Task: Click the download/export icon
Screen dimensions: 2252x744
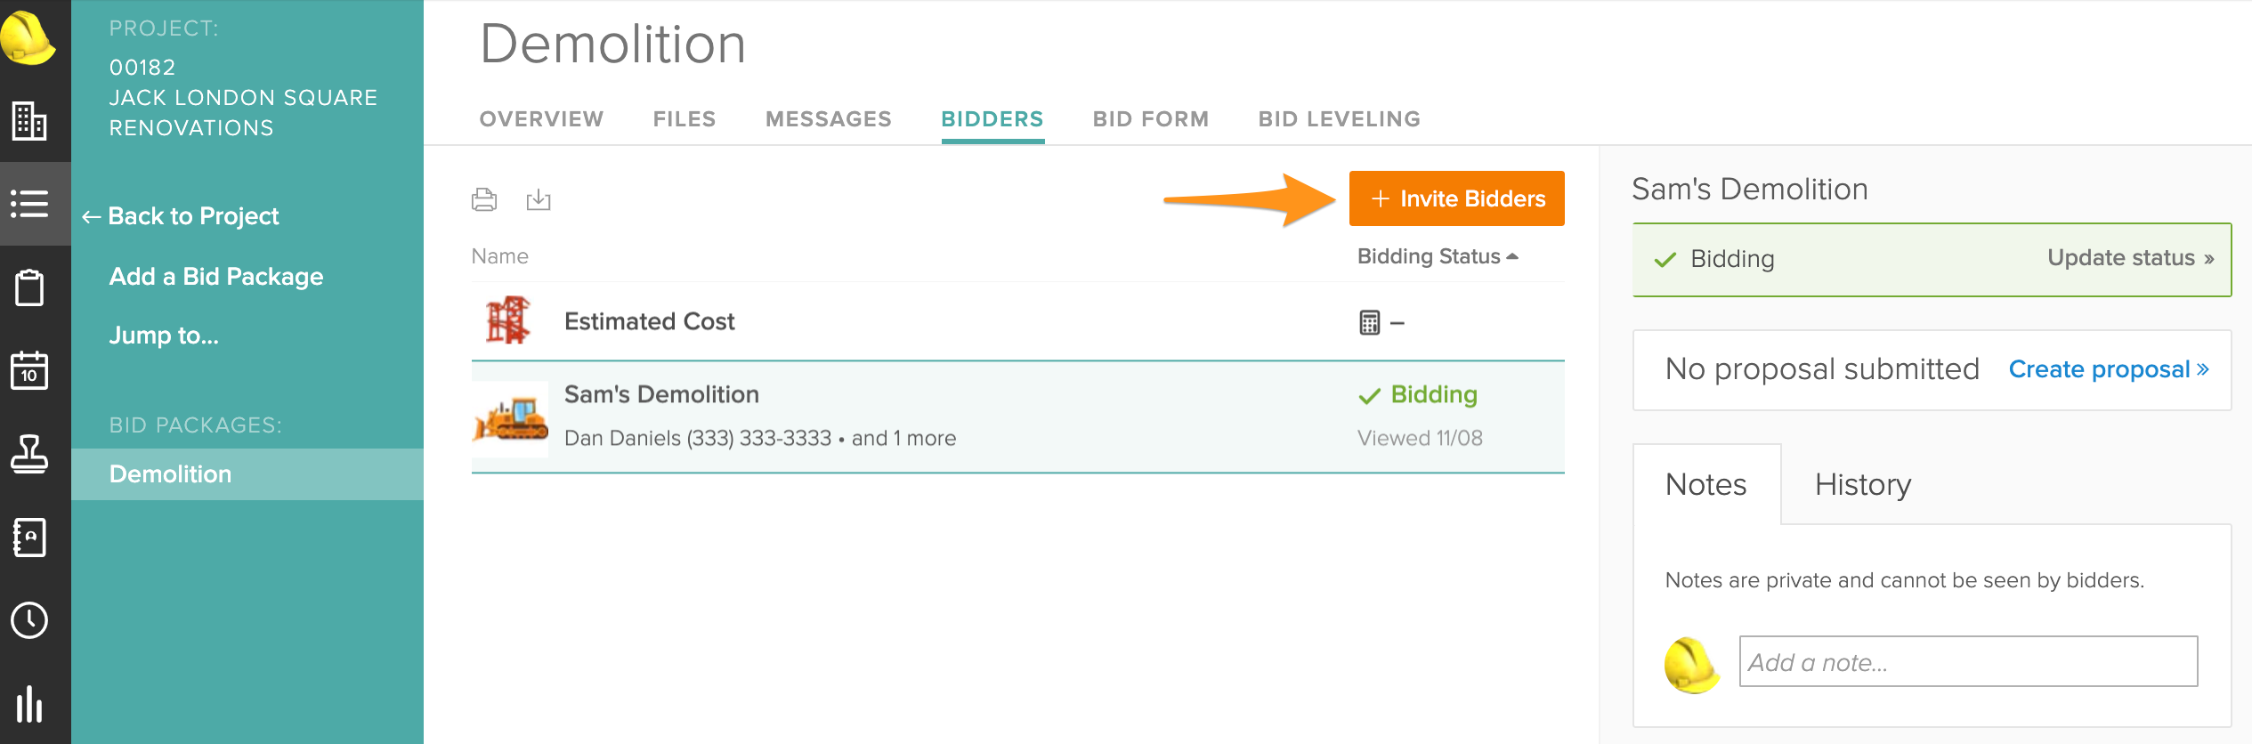Action: (539, 199)
